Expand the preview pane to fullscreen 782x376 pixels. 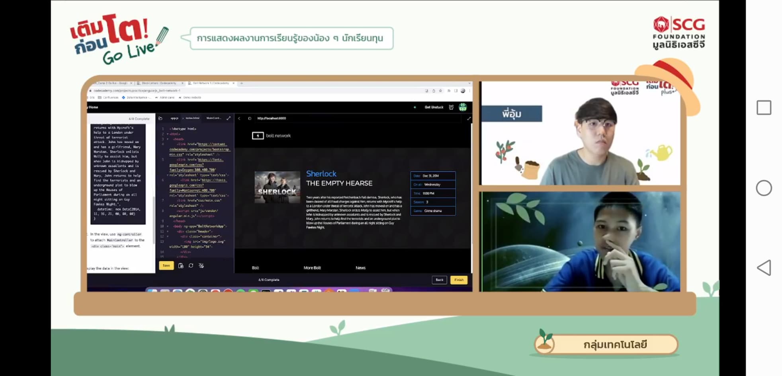(469, 118)
